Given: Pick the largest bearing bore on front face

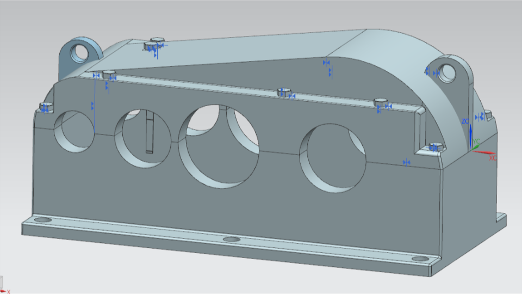Looking at the screenshot, I should [x=219, y=146].
